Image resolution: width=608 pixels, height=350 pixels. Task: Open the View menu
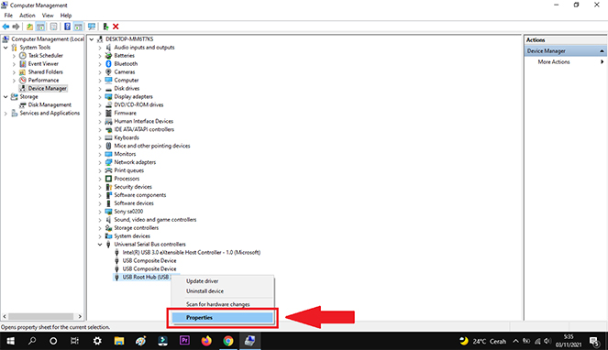[48, 16]
